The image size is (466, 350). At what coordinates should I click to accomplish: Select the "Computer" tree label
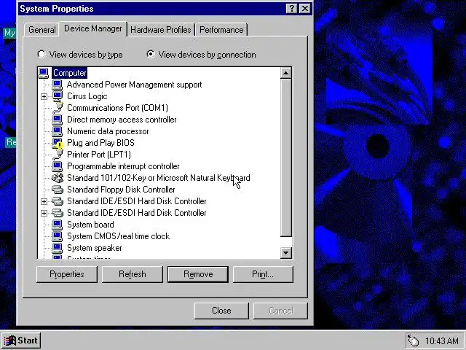[x=70, y=73]
